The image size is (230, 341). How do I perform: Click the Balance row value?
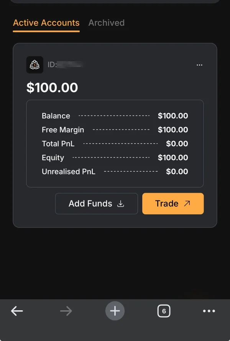click(x=173, y=116)
